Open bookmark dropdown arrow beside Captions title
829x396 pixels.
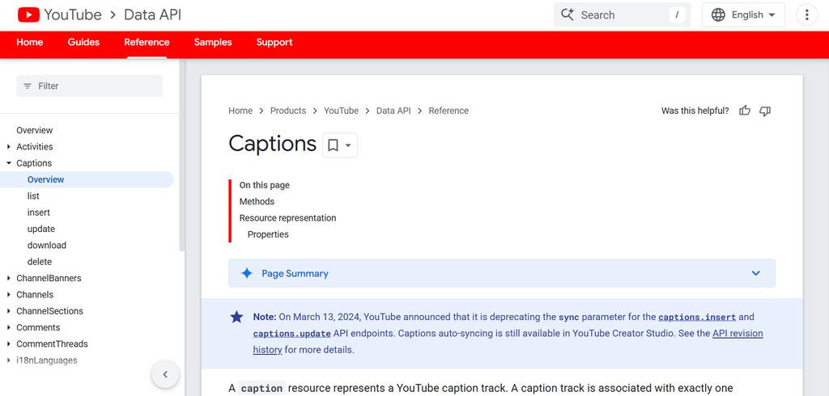tap(348, 145)
